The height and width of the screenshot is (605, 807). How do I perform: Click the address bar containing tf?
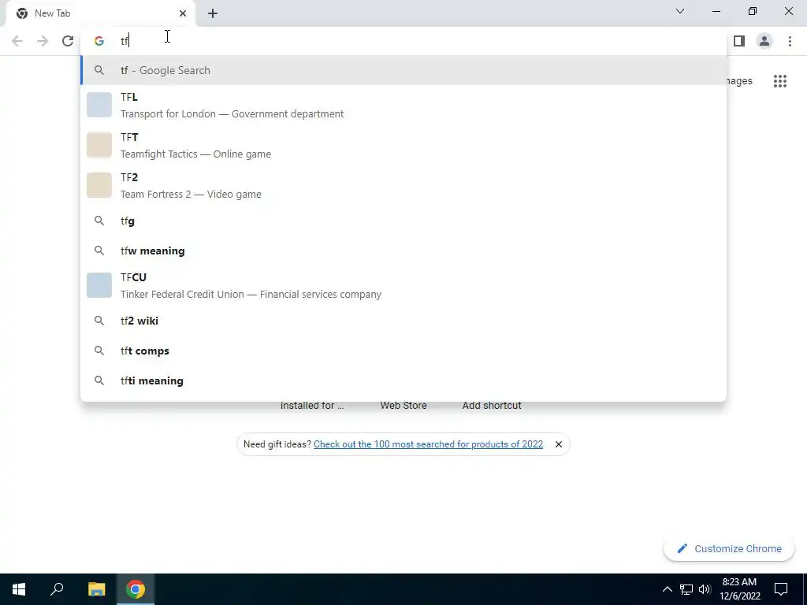click(x=403, y=41)
